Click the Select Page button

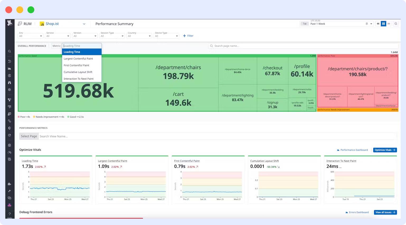[29, 136]
